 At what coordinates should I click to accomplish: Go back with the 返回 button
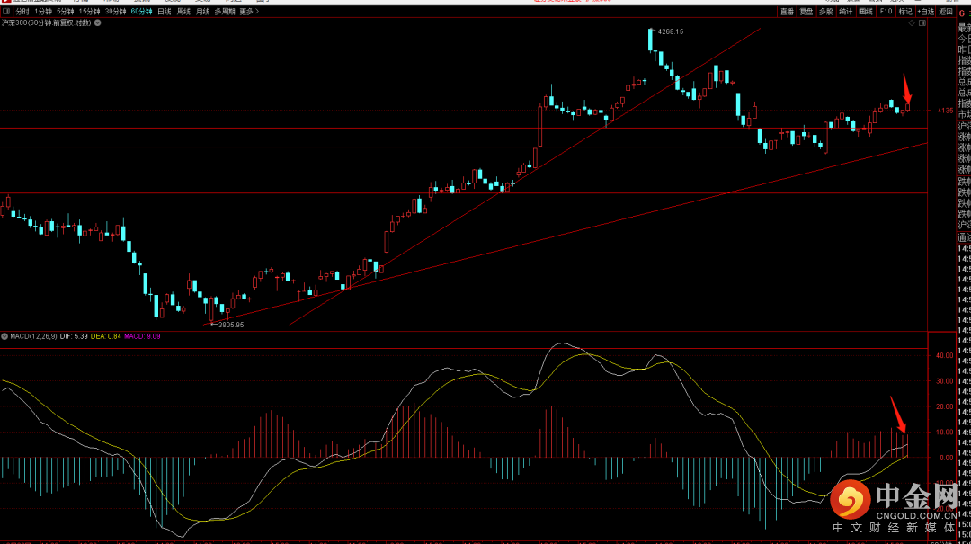click(x=946, y=12)
